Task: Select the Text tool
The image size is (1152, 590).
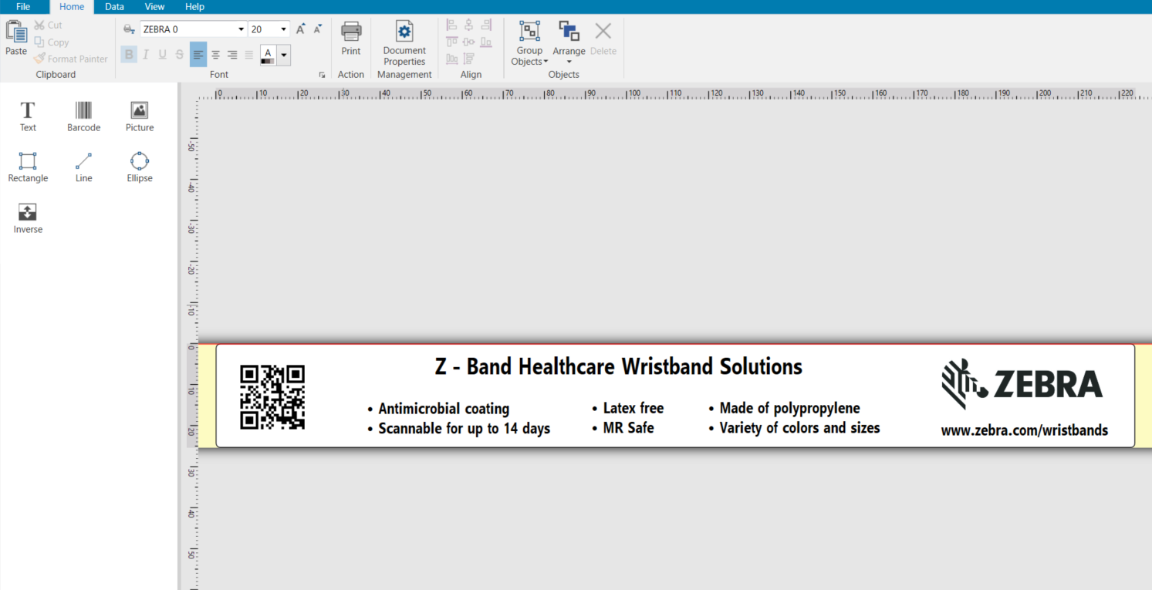Action: (x=27, y=116)
